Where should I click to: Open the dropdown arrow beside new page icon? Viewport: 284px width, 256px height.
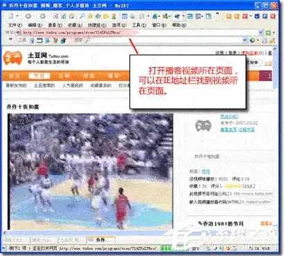point(17,17)
